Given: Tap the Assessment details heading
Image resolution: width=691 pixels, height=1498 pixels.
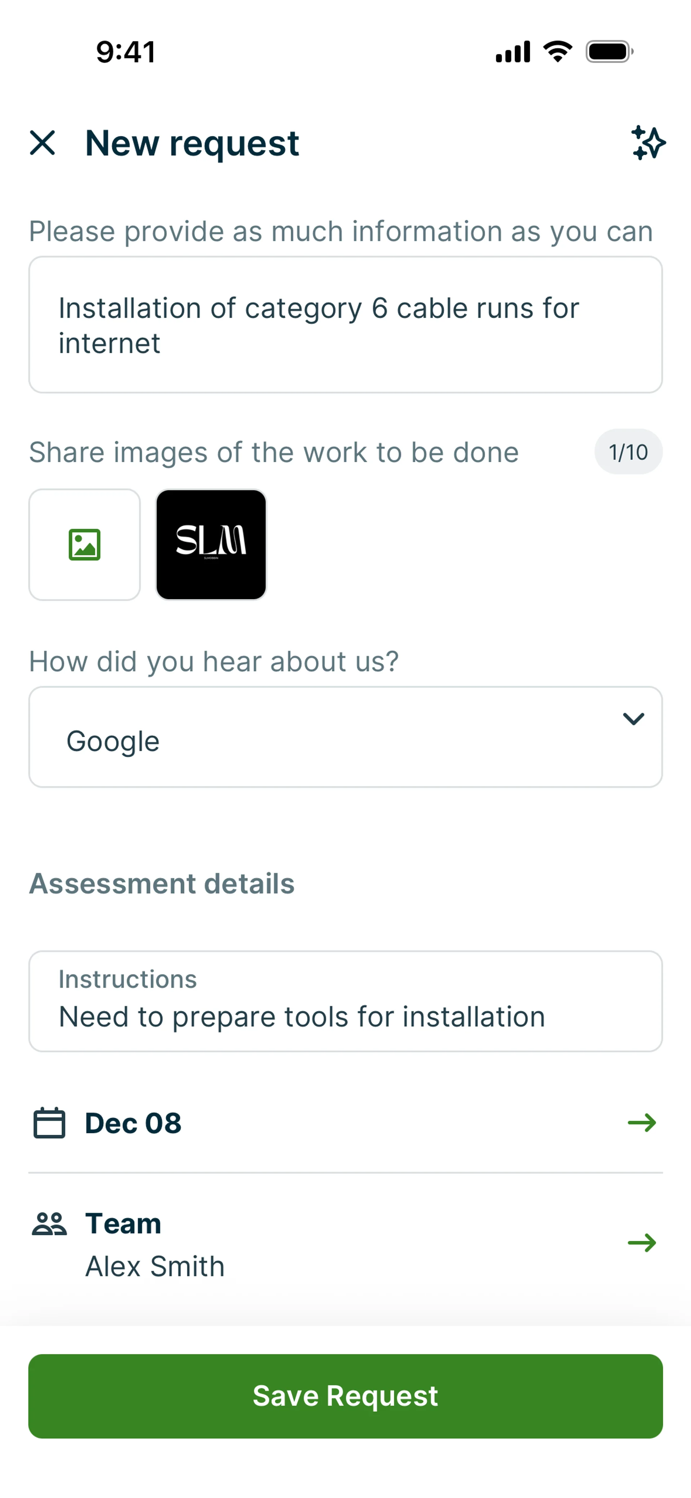Looking at the screenshot, I should (x=162, y=883).
